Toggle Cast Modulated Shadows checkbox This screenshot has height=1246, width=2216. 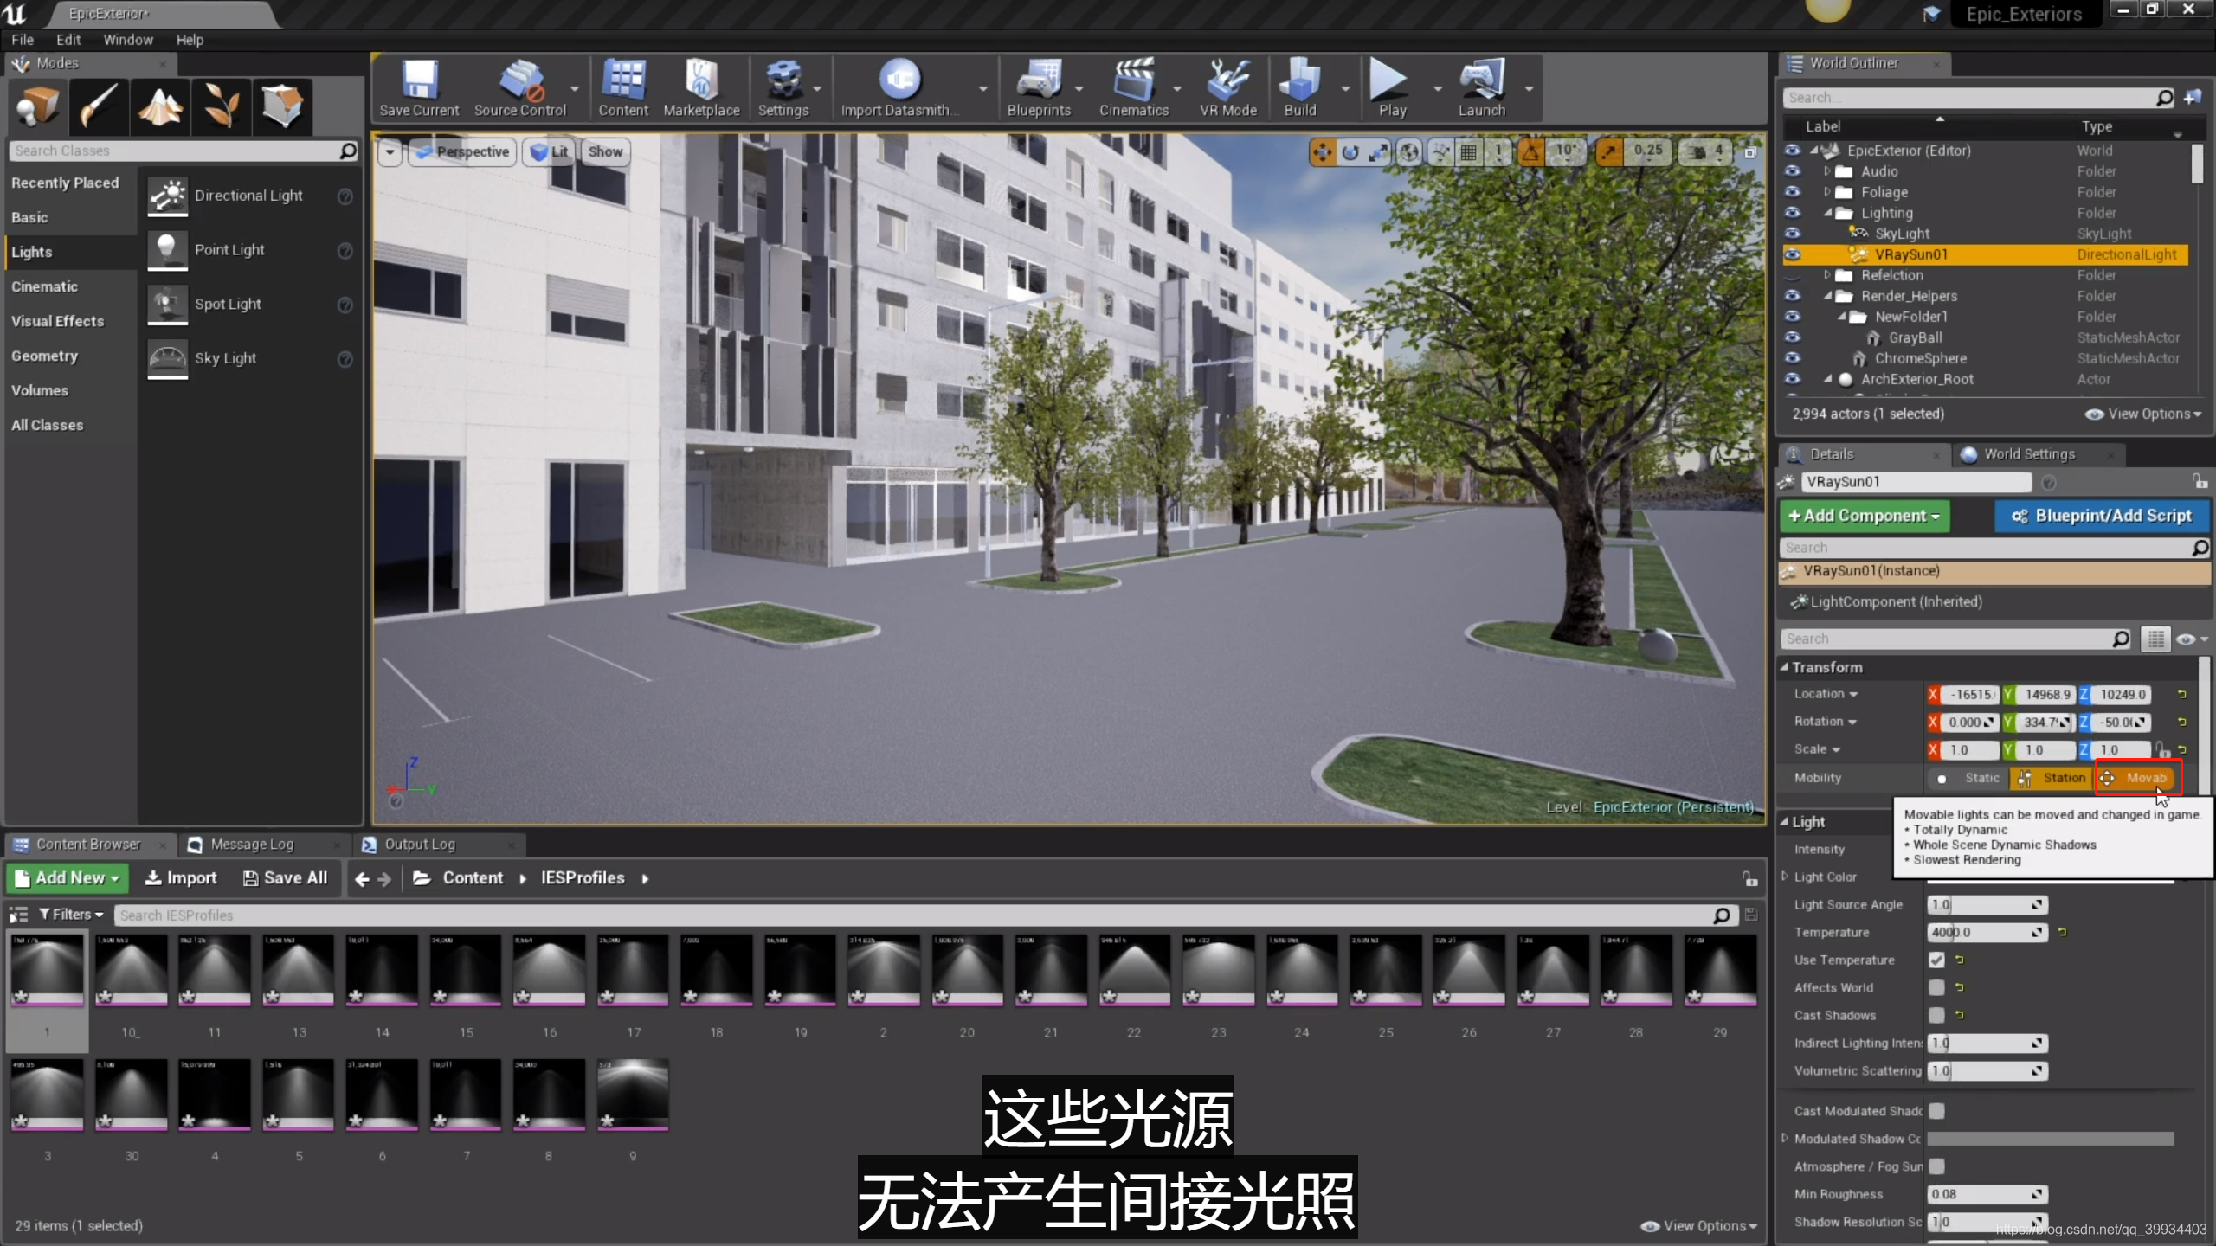pos(1936,1111)
